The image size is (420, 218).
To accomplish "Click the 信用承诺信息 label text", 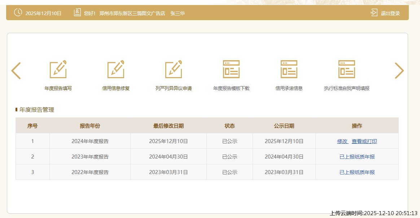I will coord(289,88).
